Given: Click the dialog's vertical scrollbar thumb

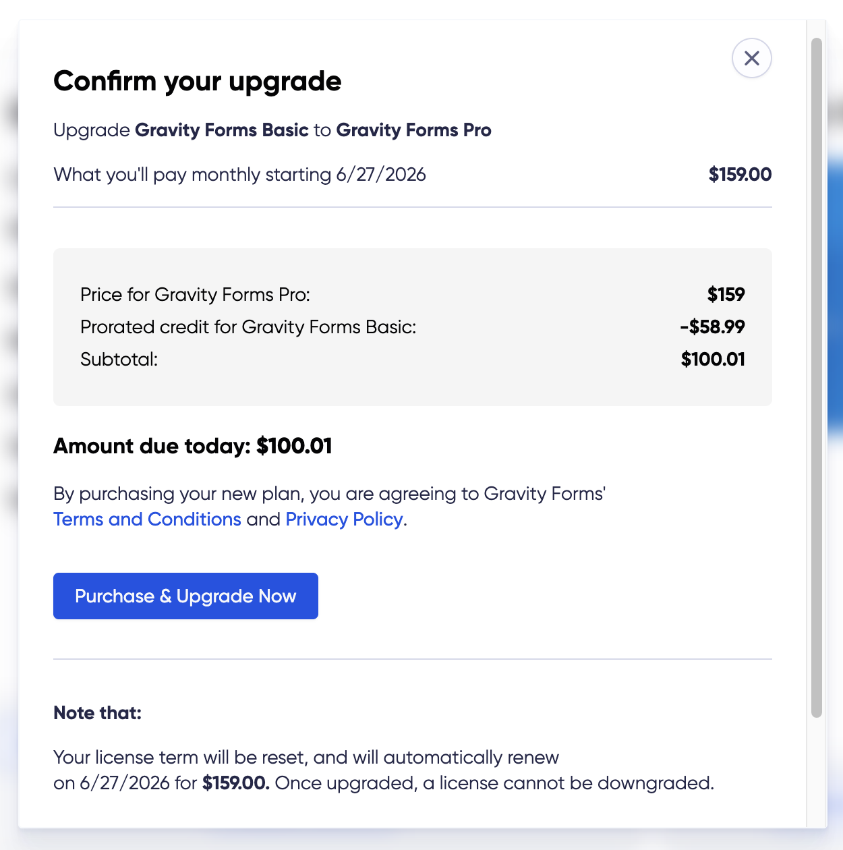Looking at the screenshot, I should coord(816,378).
